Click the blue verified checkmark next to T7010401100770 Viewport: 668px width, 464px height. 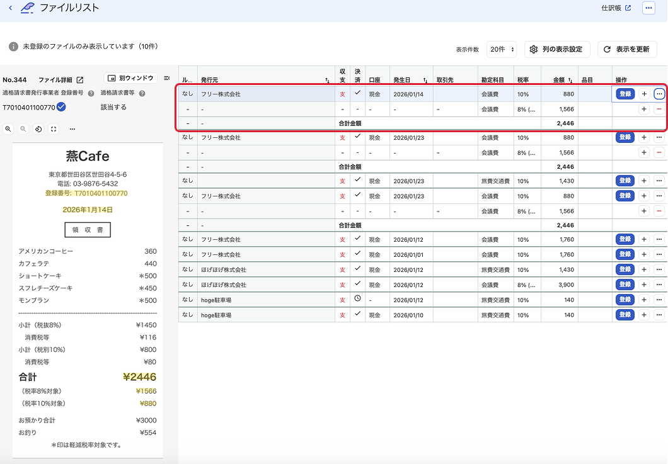pos(61,107)
